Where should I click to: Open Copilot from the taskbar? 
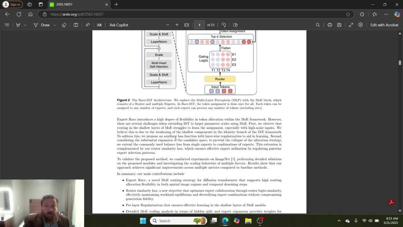point(237,221)
